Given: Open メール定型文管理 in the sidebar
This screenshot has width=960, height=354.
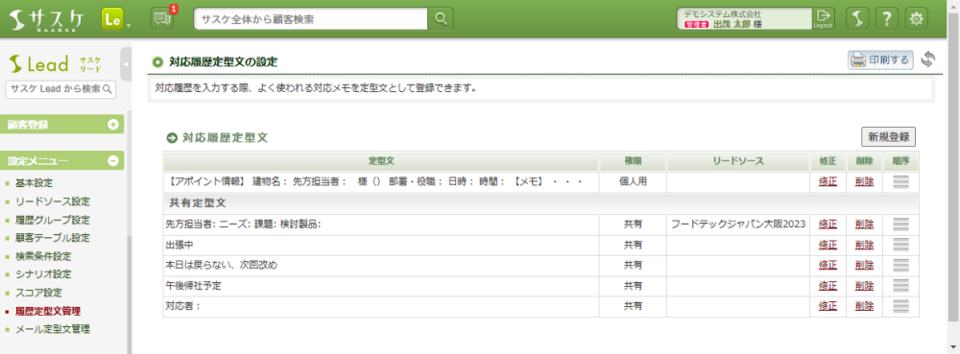Looking at the screenshot, I should [53, 330].
